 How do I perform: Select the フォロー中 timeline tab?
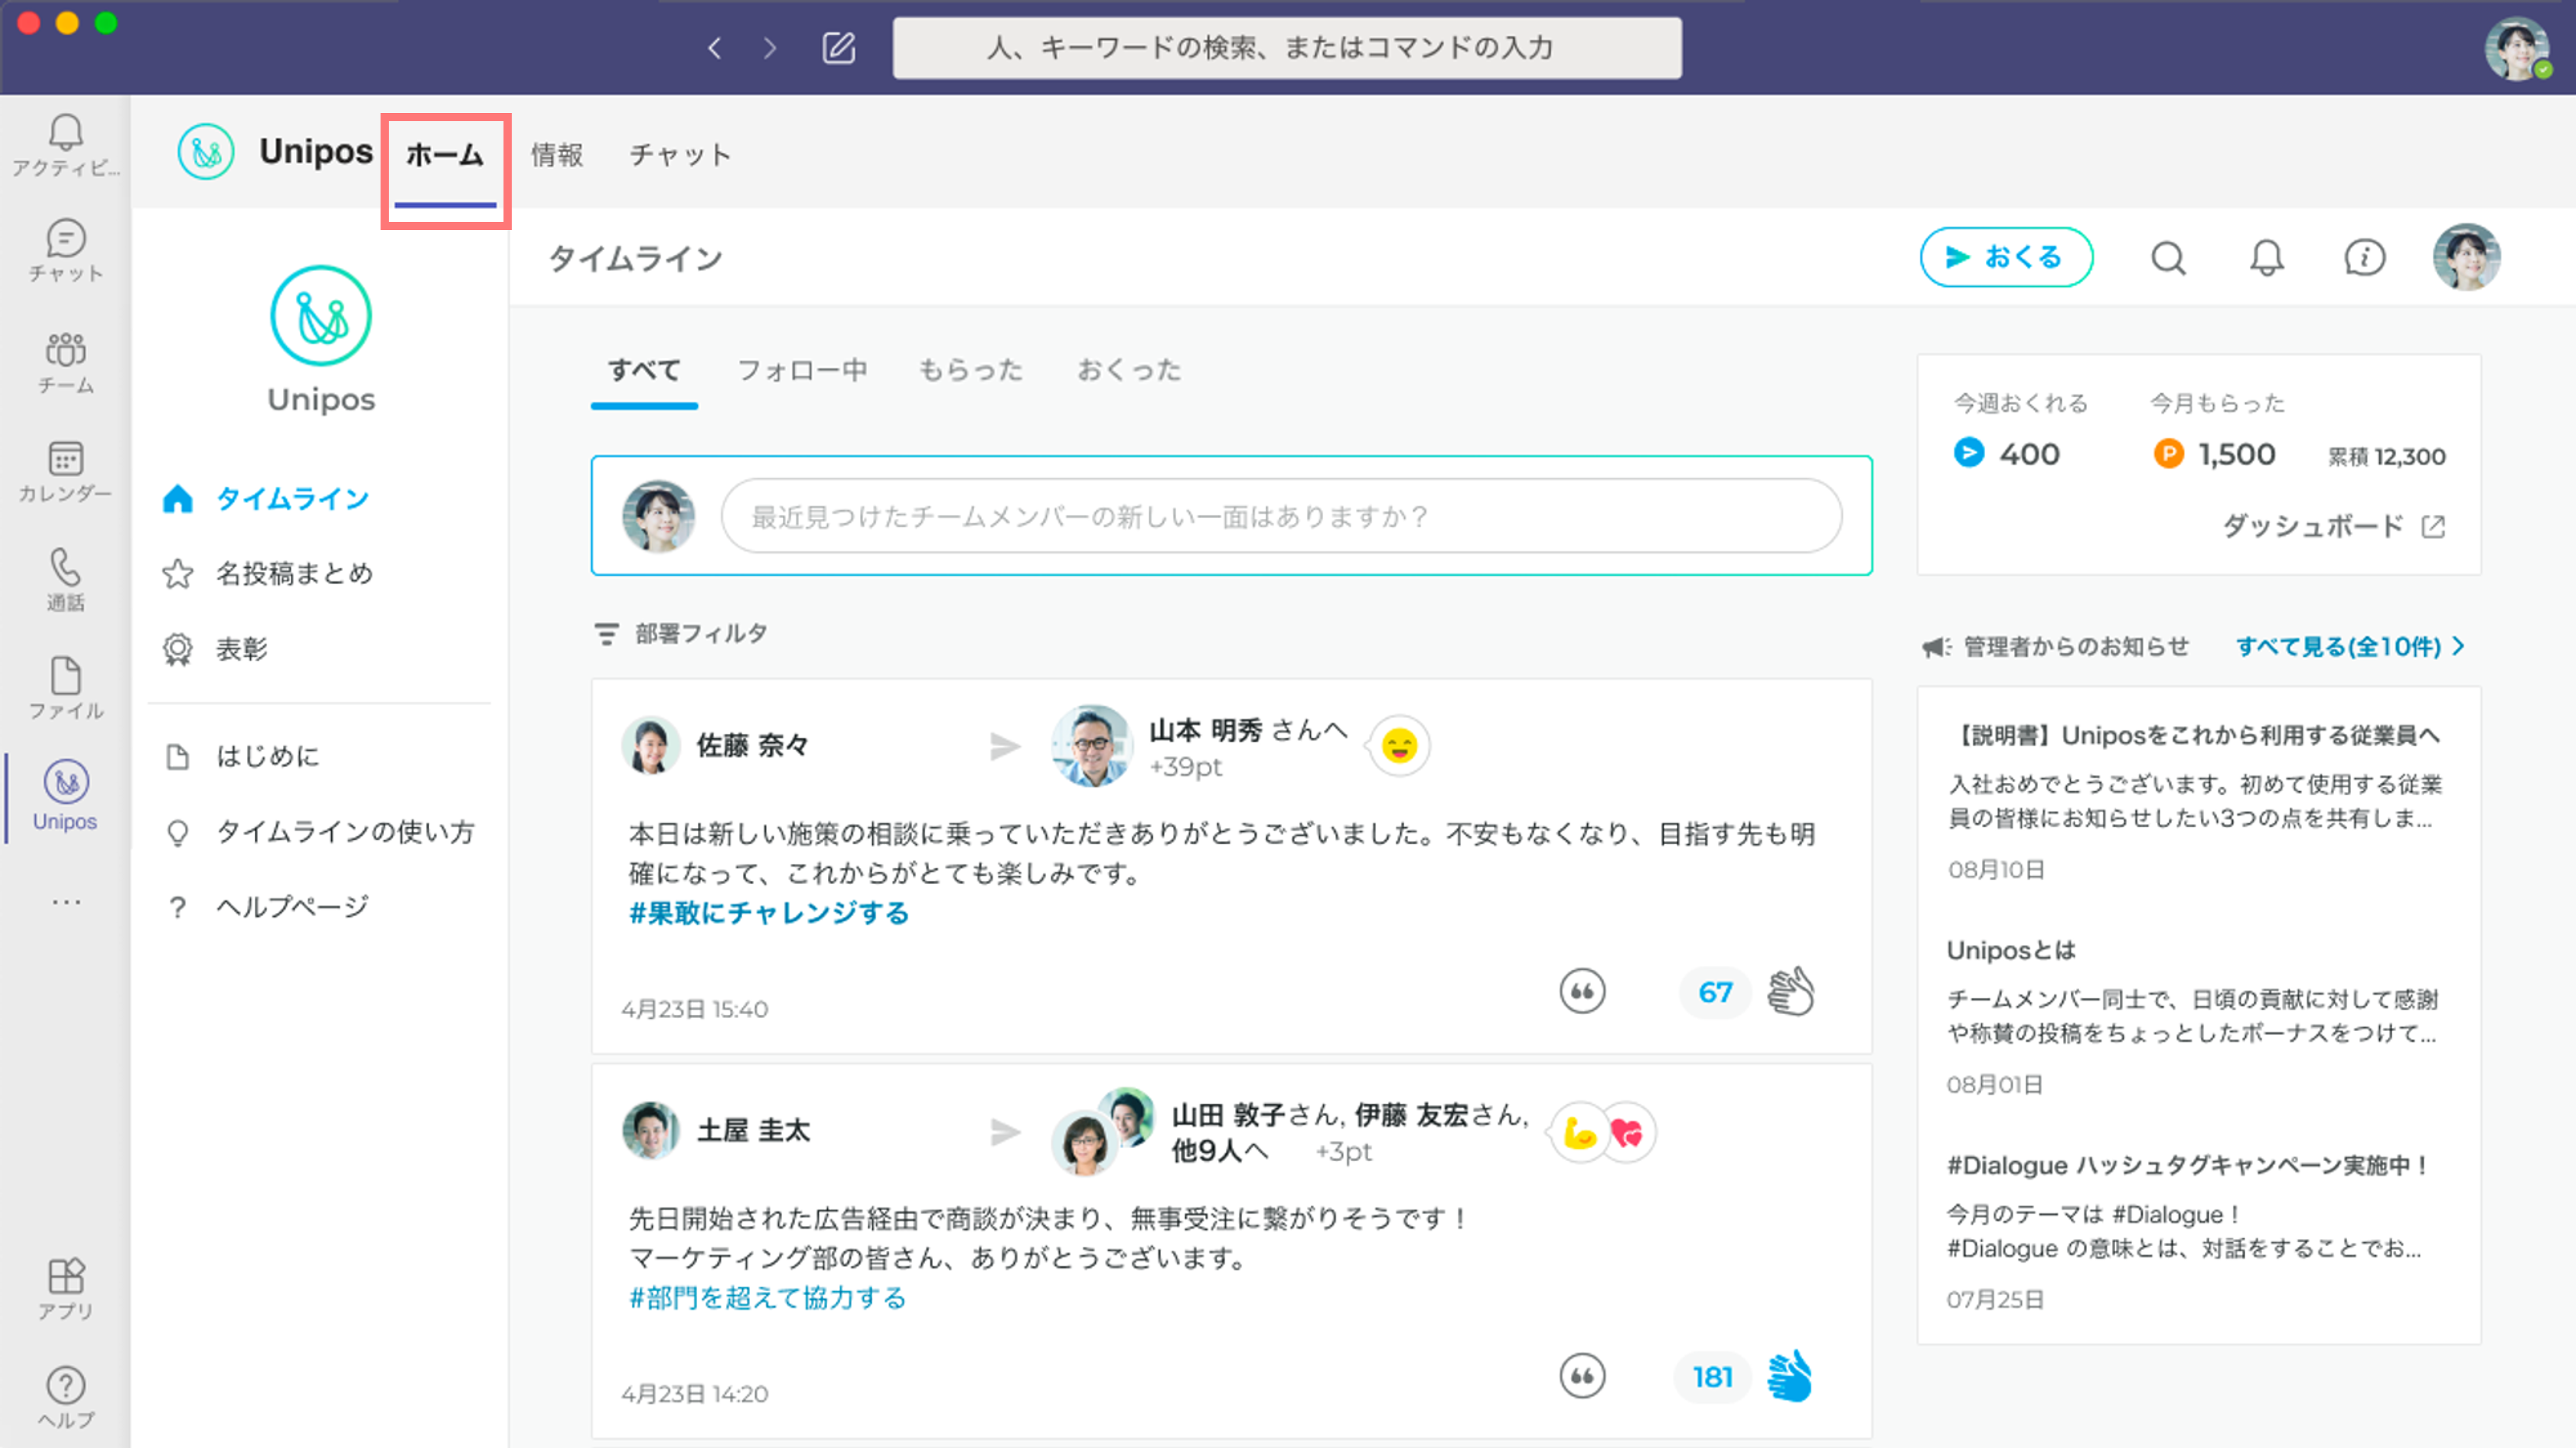point(802,371)
